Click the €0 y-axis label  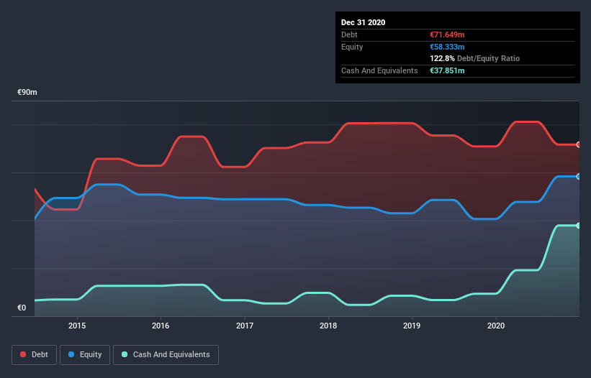tap(22, 308)
